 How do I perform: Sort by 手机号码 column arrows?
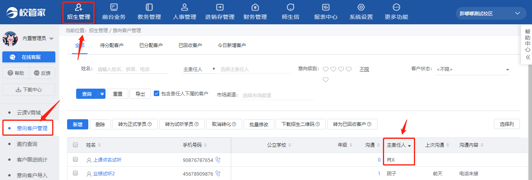[x=206, y=145]
